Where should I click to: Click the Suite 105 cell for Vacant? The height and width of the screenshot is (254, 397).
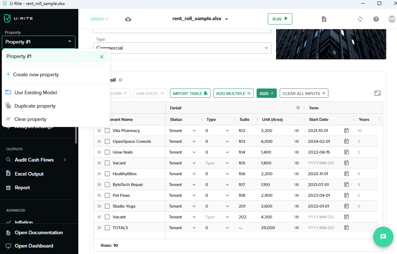pyautogui.click(x=242, y=163)
